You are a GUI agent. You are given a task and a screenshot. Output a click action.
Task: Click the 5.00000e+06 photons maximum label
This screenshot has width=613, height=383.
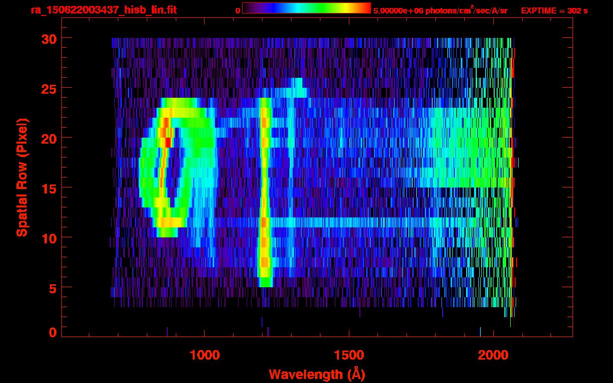[x=440, y=10]
